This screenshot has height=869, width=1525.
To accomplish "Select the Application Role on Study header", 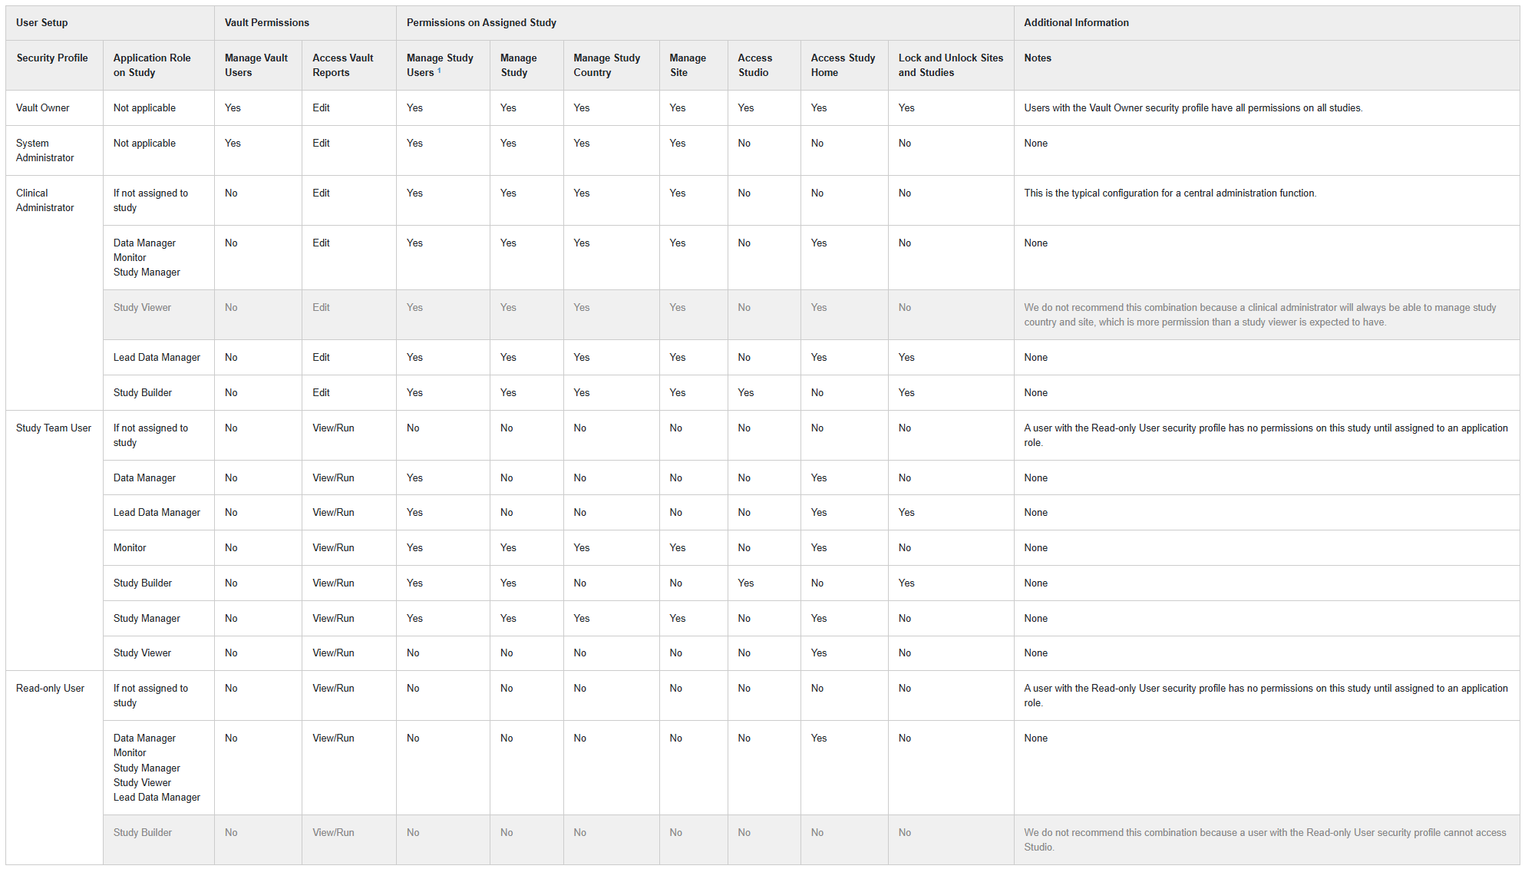I will tap(152, 65).
